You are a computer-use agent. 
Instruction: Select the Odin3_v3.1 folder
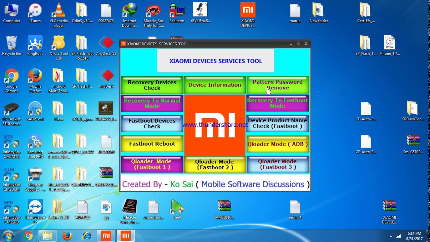(82, 13)
